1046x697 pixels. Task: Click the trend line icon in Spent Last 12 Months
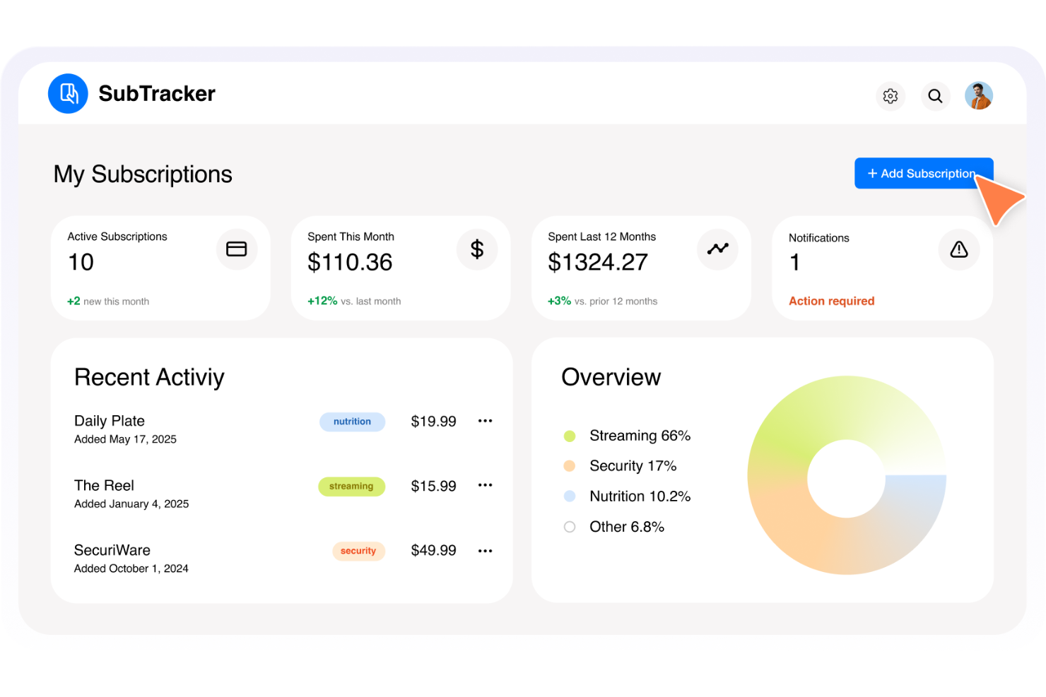[x=717, y=249]
